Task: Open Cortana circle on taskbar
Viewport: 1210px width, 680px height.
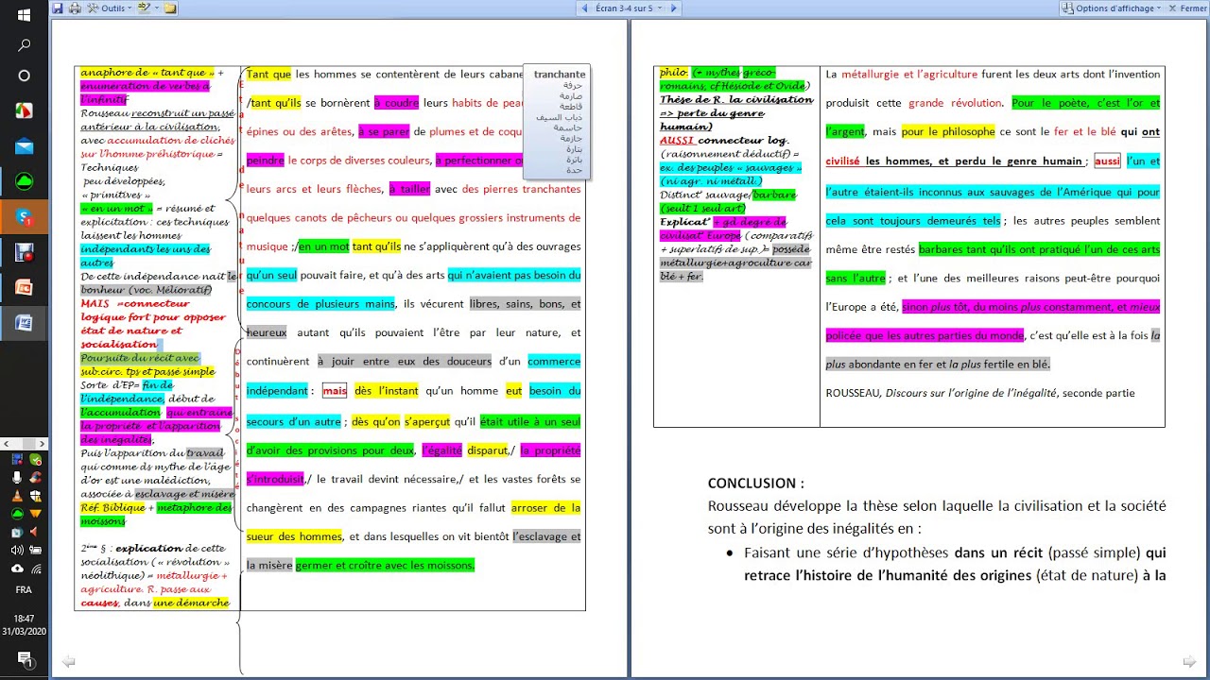Action: [x=24, y=76]
